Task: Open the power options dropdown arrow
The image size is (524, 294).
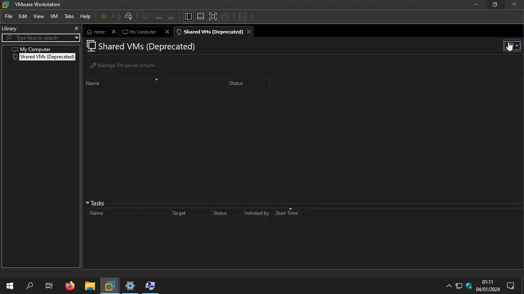Action: (113, 16)
